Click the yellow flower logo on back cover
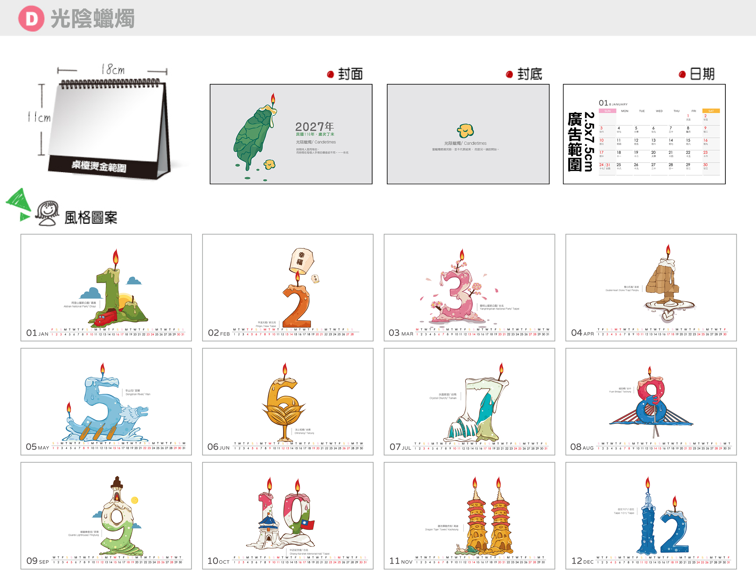 pos(465,130)
